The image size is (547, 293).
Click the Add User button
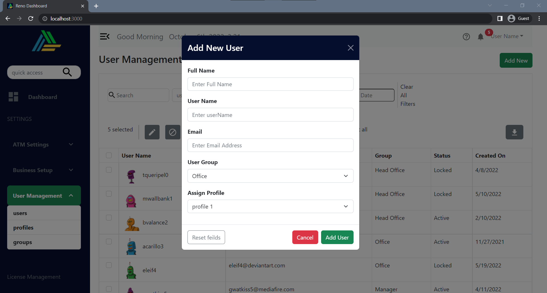click(337, 237)
